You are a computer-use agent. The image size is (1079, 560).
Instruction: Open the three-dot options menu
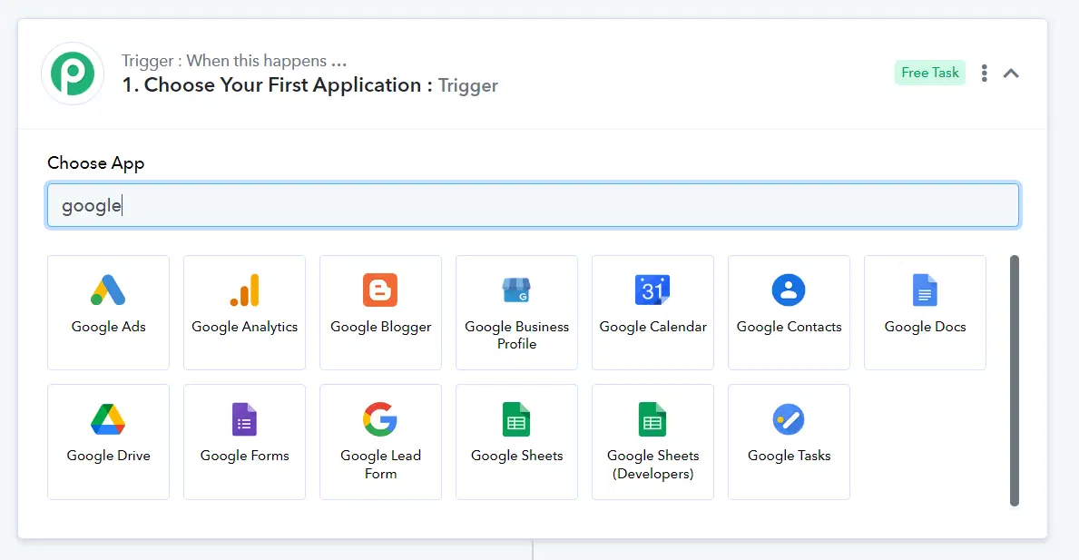pyautogui.click(x=984, y=73)
